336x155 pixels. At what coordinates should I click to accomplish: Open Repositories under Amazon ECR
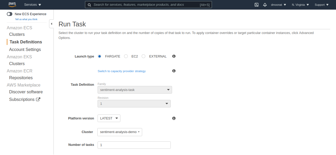[21, 78]
